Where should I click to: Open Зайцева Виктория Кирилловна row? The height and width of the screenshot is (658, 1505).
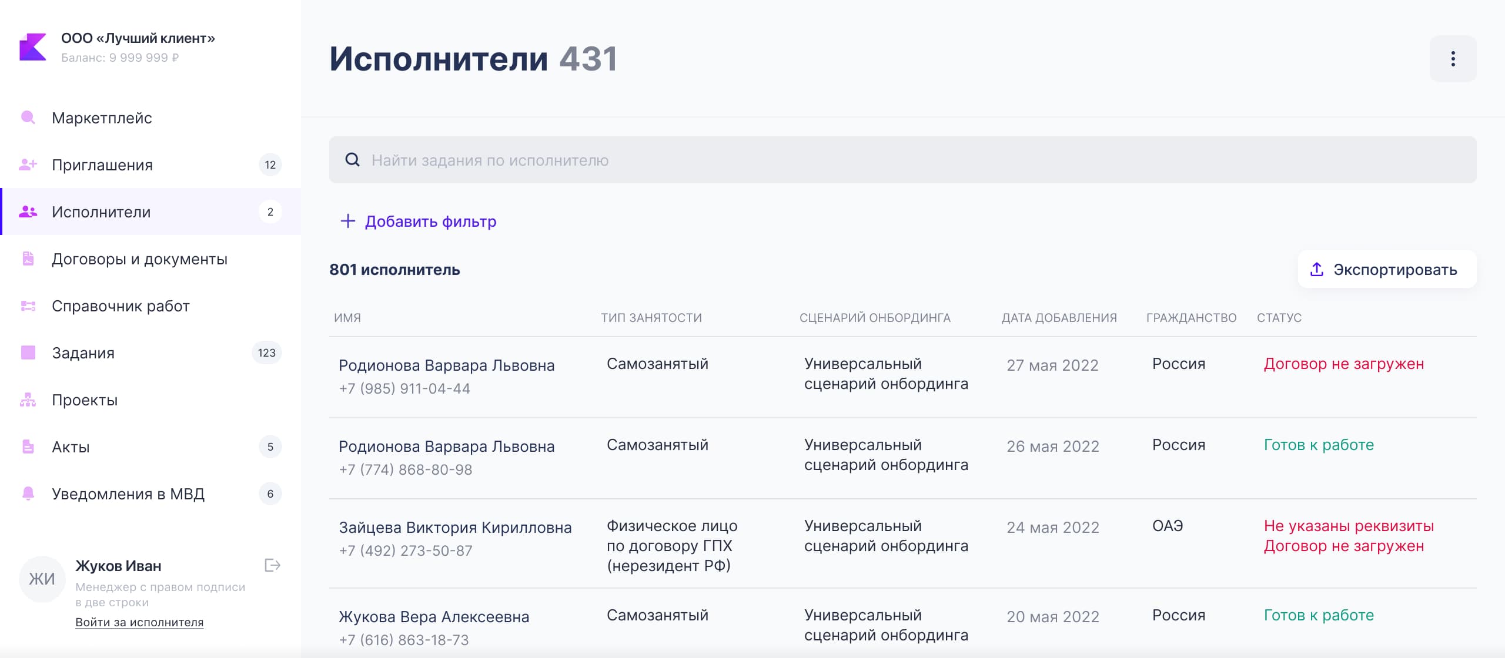click(x=455, y=528)
